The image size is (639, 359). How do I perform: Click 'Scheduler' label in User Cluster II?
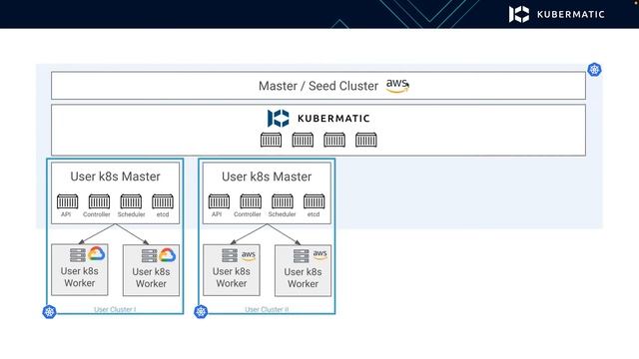click(282, 214)
